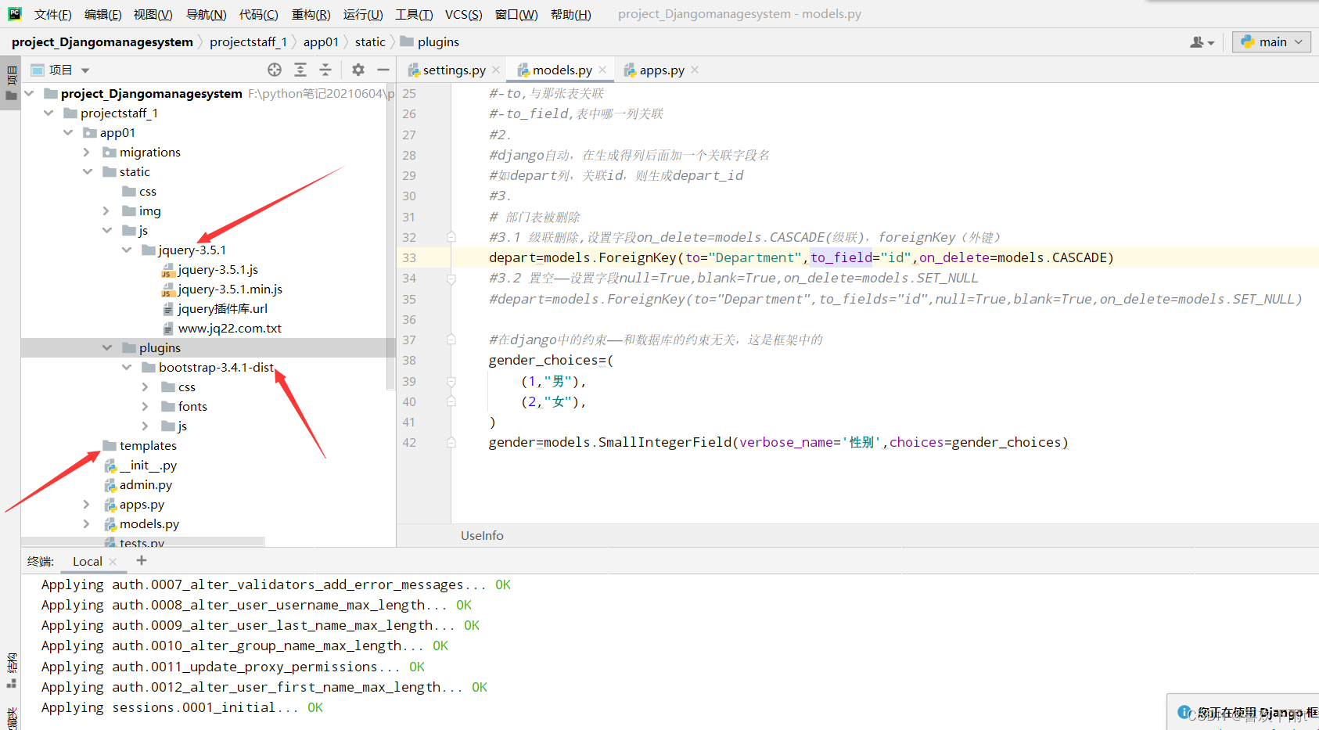
Task: Collapse the app01 folder
Action: (x=68, y=133)
